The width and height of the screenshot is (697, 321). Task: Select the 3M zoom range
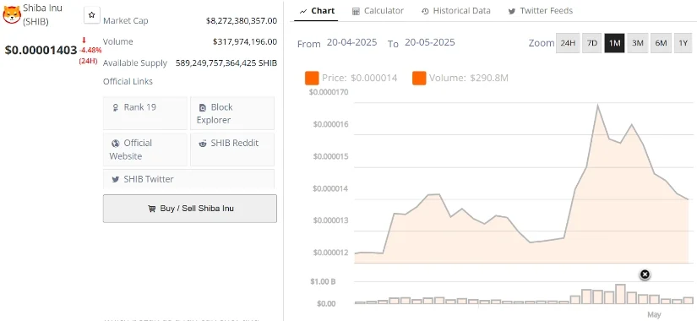637,43
